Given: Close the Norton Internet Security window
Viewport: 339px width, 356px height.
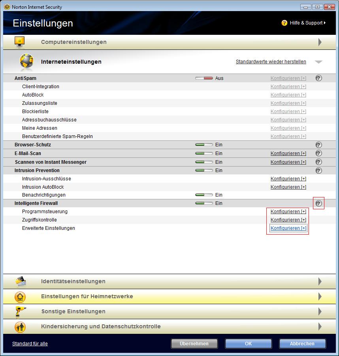Looking at the screenshot, I should (329, 7).
